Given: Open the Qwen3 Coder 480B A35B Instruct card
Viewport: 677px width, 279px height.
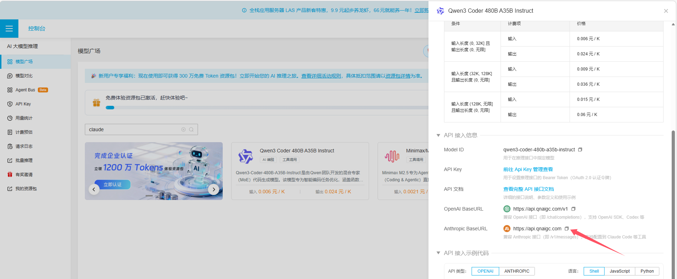Looking at the screenshot, I should (300, 171).
